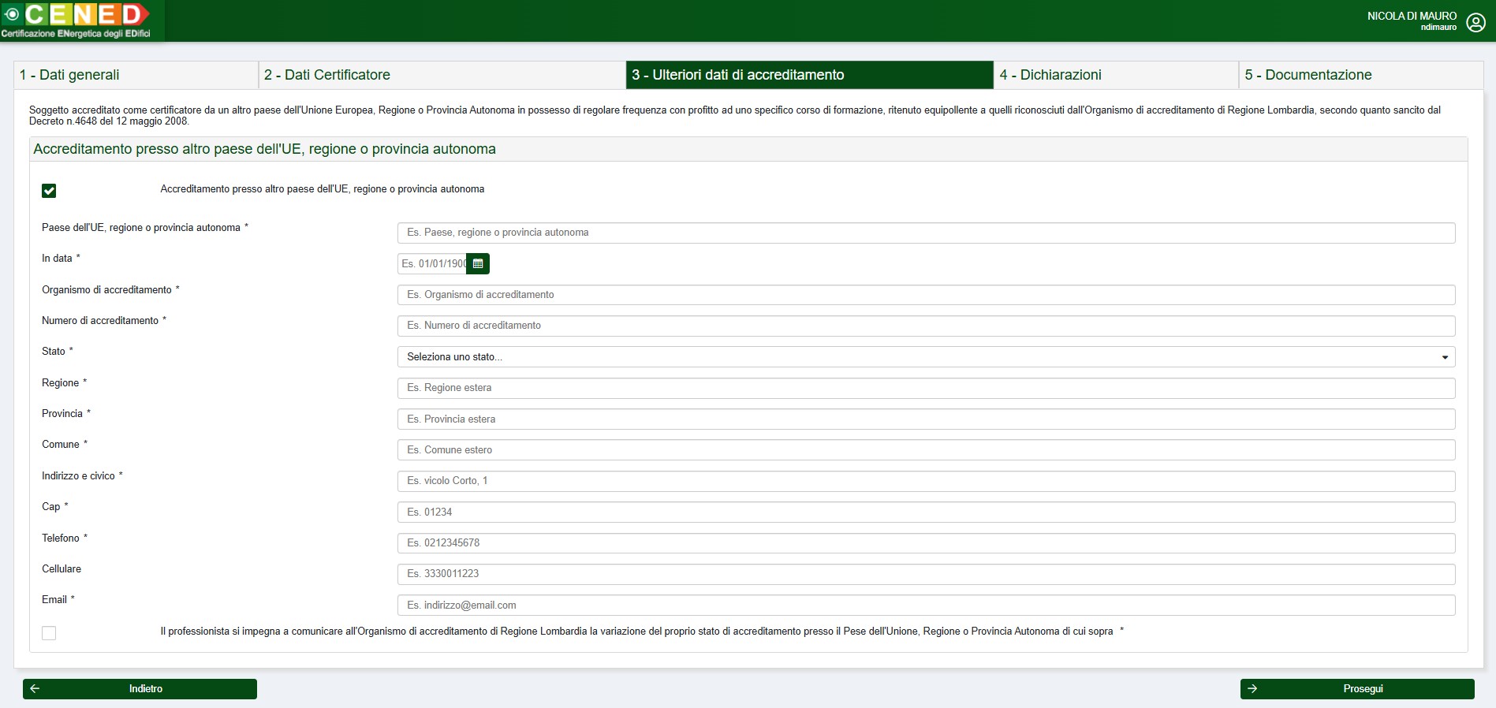Switch to tab 2 - Dati Certificatore
This screenshot has height=708, width=1496.
click(442, 75)
